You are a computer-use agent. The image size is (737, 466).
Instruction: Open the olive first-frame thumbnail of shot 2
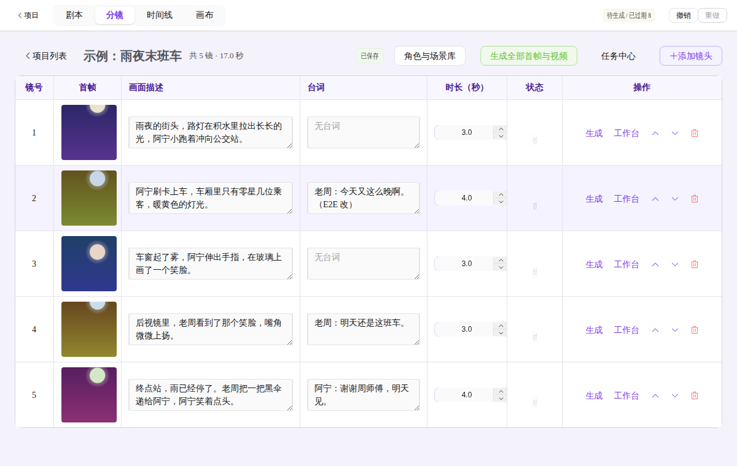point(89,198)
